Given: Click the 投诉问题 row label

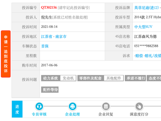Looking at the screenshot, I should (29, 80).
